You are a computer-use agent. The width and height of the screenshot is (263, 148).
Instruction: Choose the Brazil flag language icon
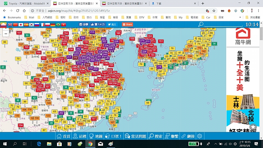tap(58, 24)
